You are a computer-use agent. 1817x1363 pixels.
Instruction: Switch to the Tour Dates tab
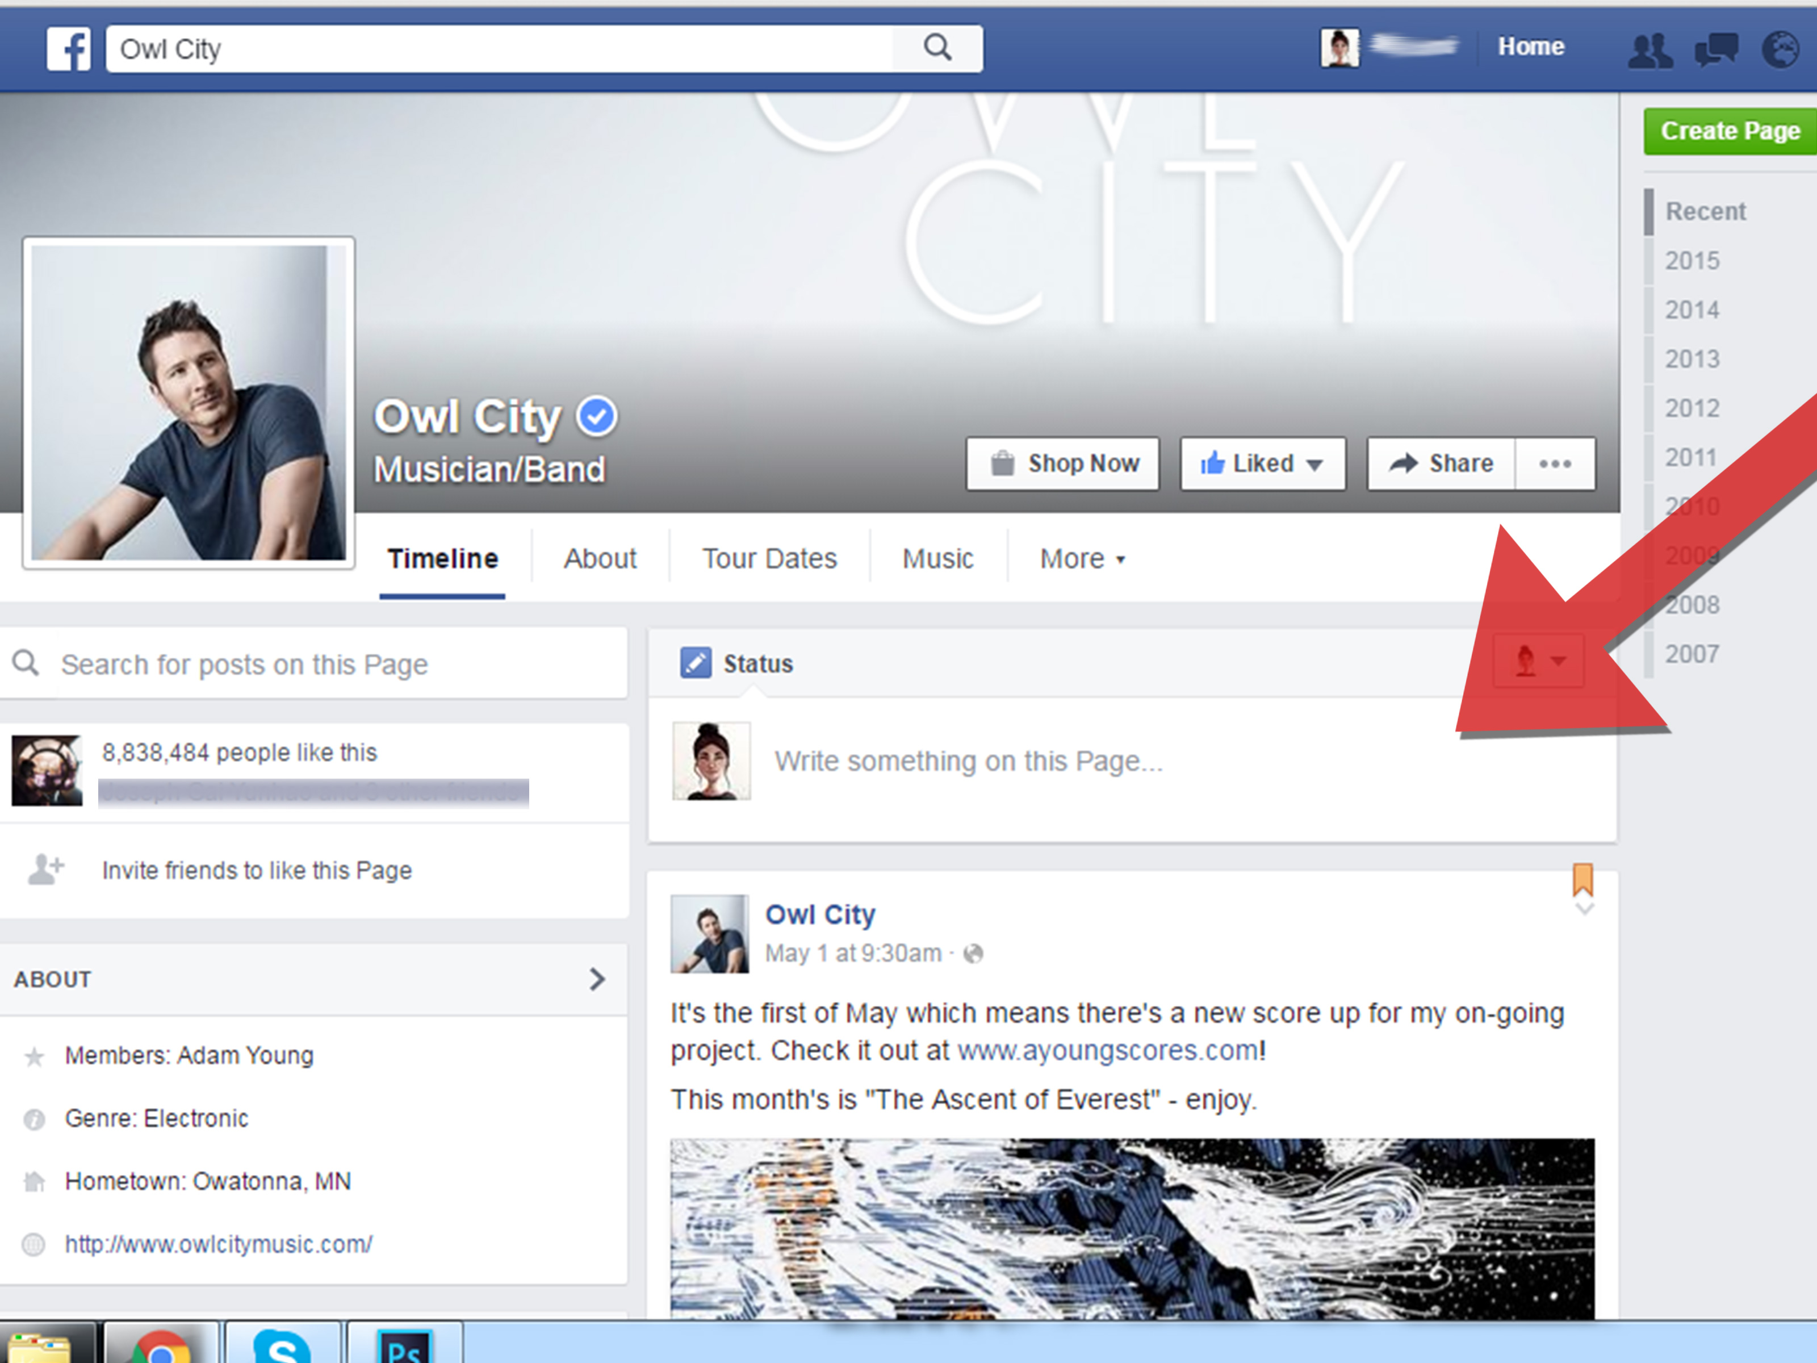click(769, 559)
